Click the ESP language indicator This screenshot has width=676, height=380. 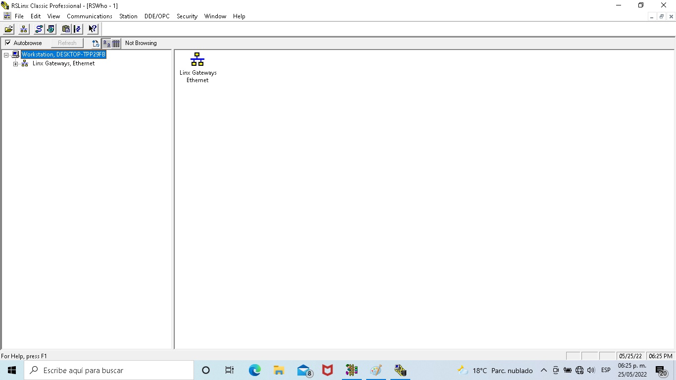606,370
